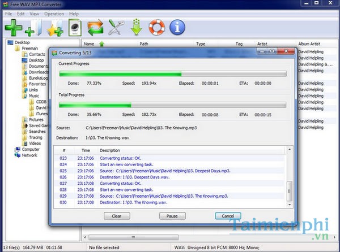Select the Searches folder
340x252 pixels.
[37, 132]
